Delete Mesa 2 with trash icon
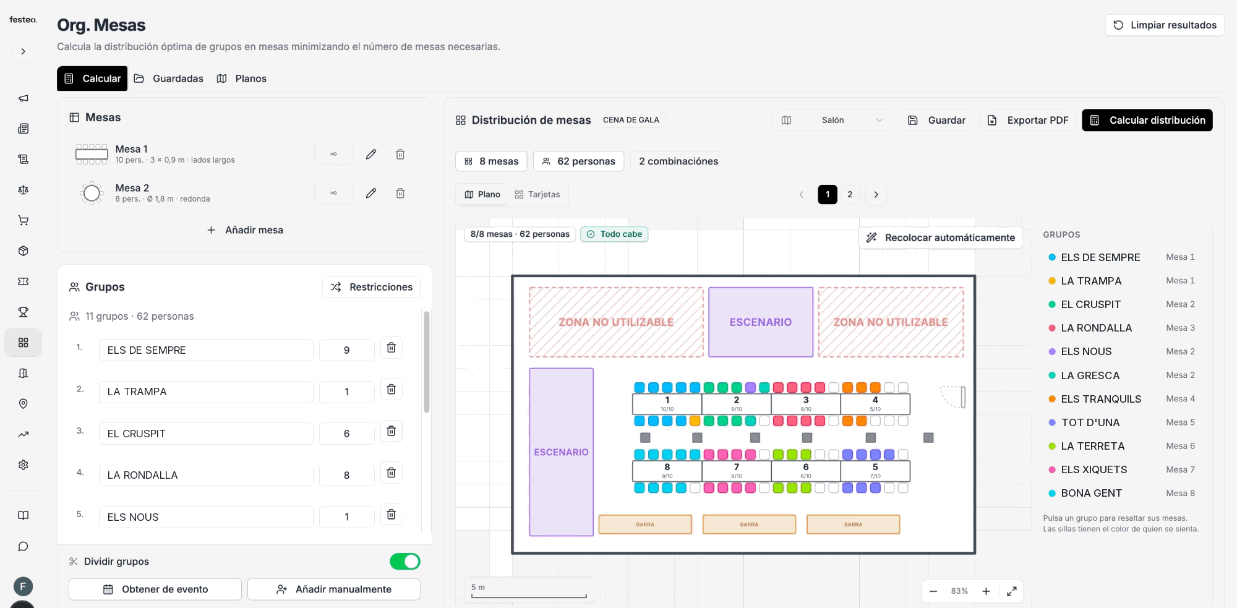This screenshot has width=1237, height=608. coord(400,193)
